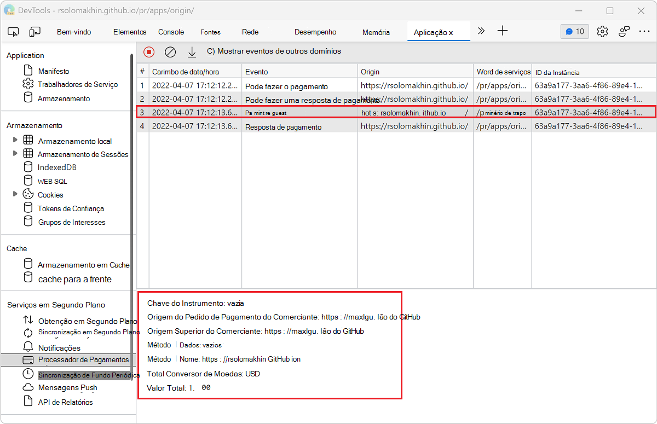
Task: Select Processador de Pagamentos in the sidebar
Action: click(x=82, y=359)
